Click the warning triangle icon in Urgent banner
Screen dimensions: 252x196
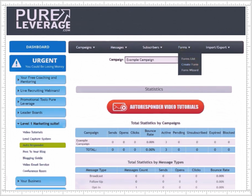coord(16,63)
